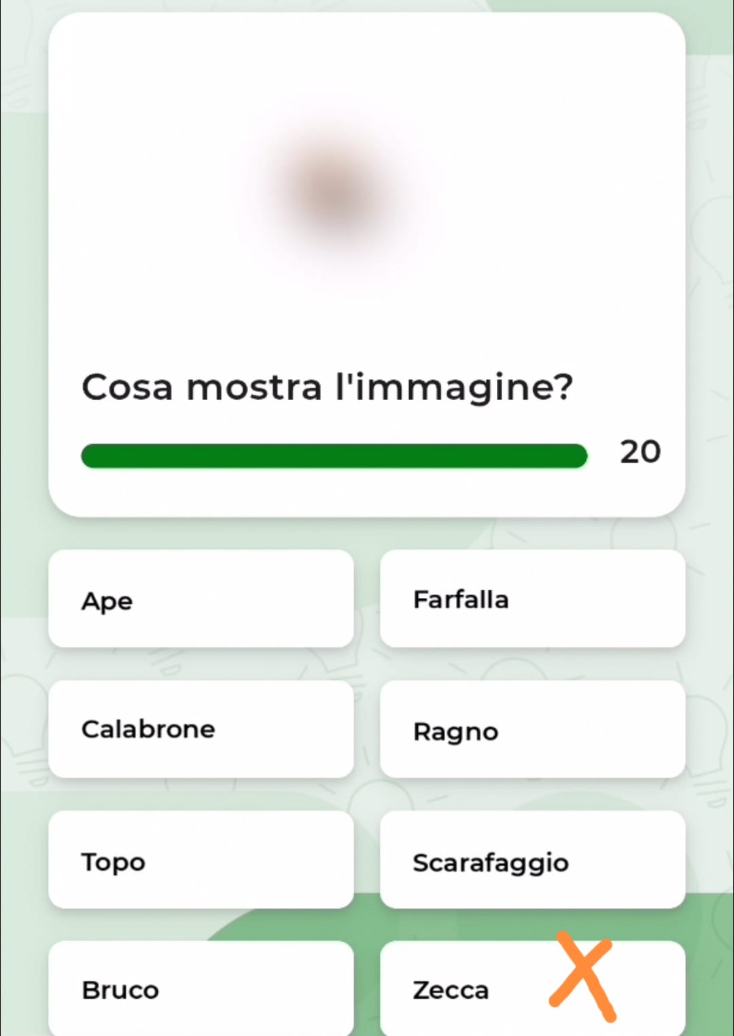Choose Farfalla as the answer
This screenshot has width=734, height=1036.
point(532,599)
